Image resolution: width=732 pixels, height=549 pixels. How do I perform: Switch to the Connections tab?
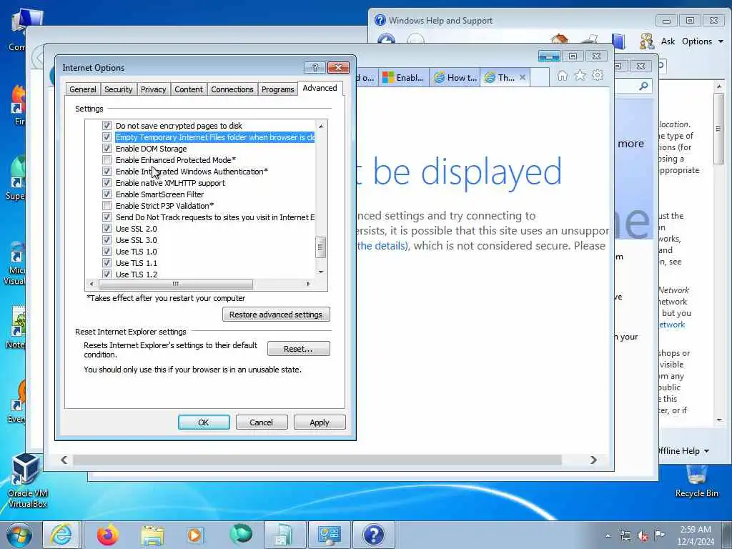point(232,89)
